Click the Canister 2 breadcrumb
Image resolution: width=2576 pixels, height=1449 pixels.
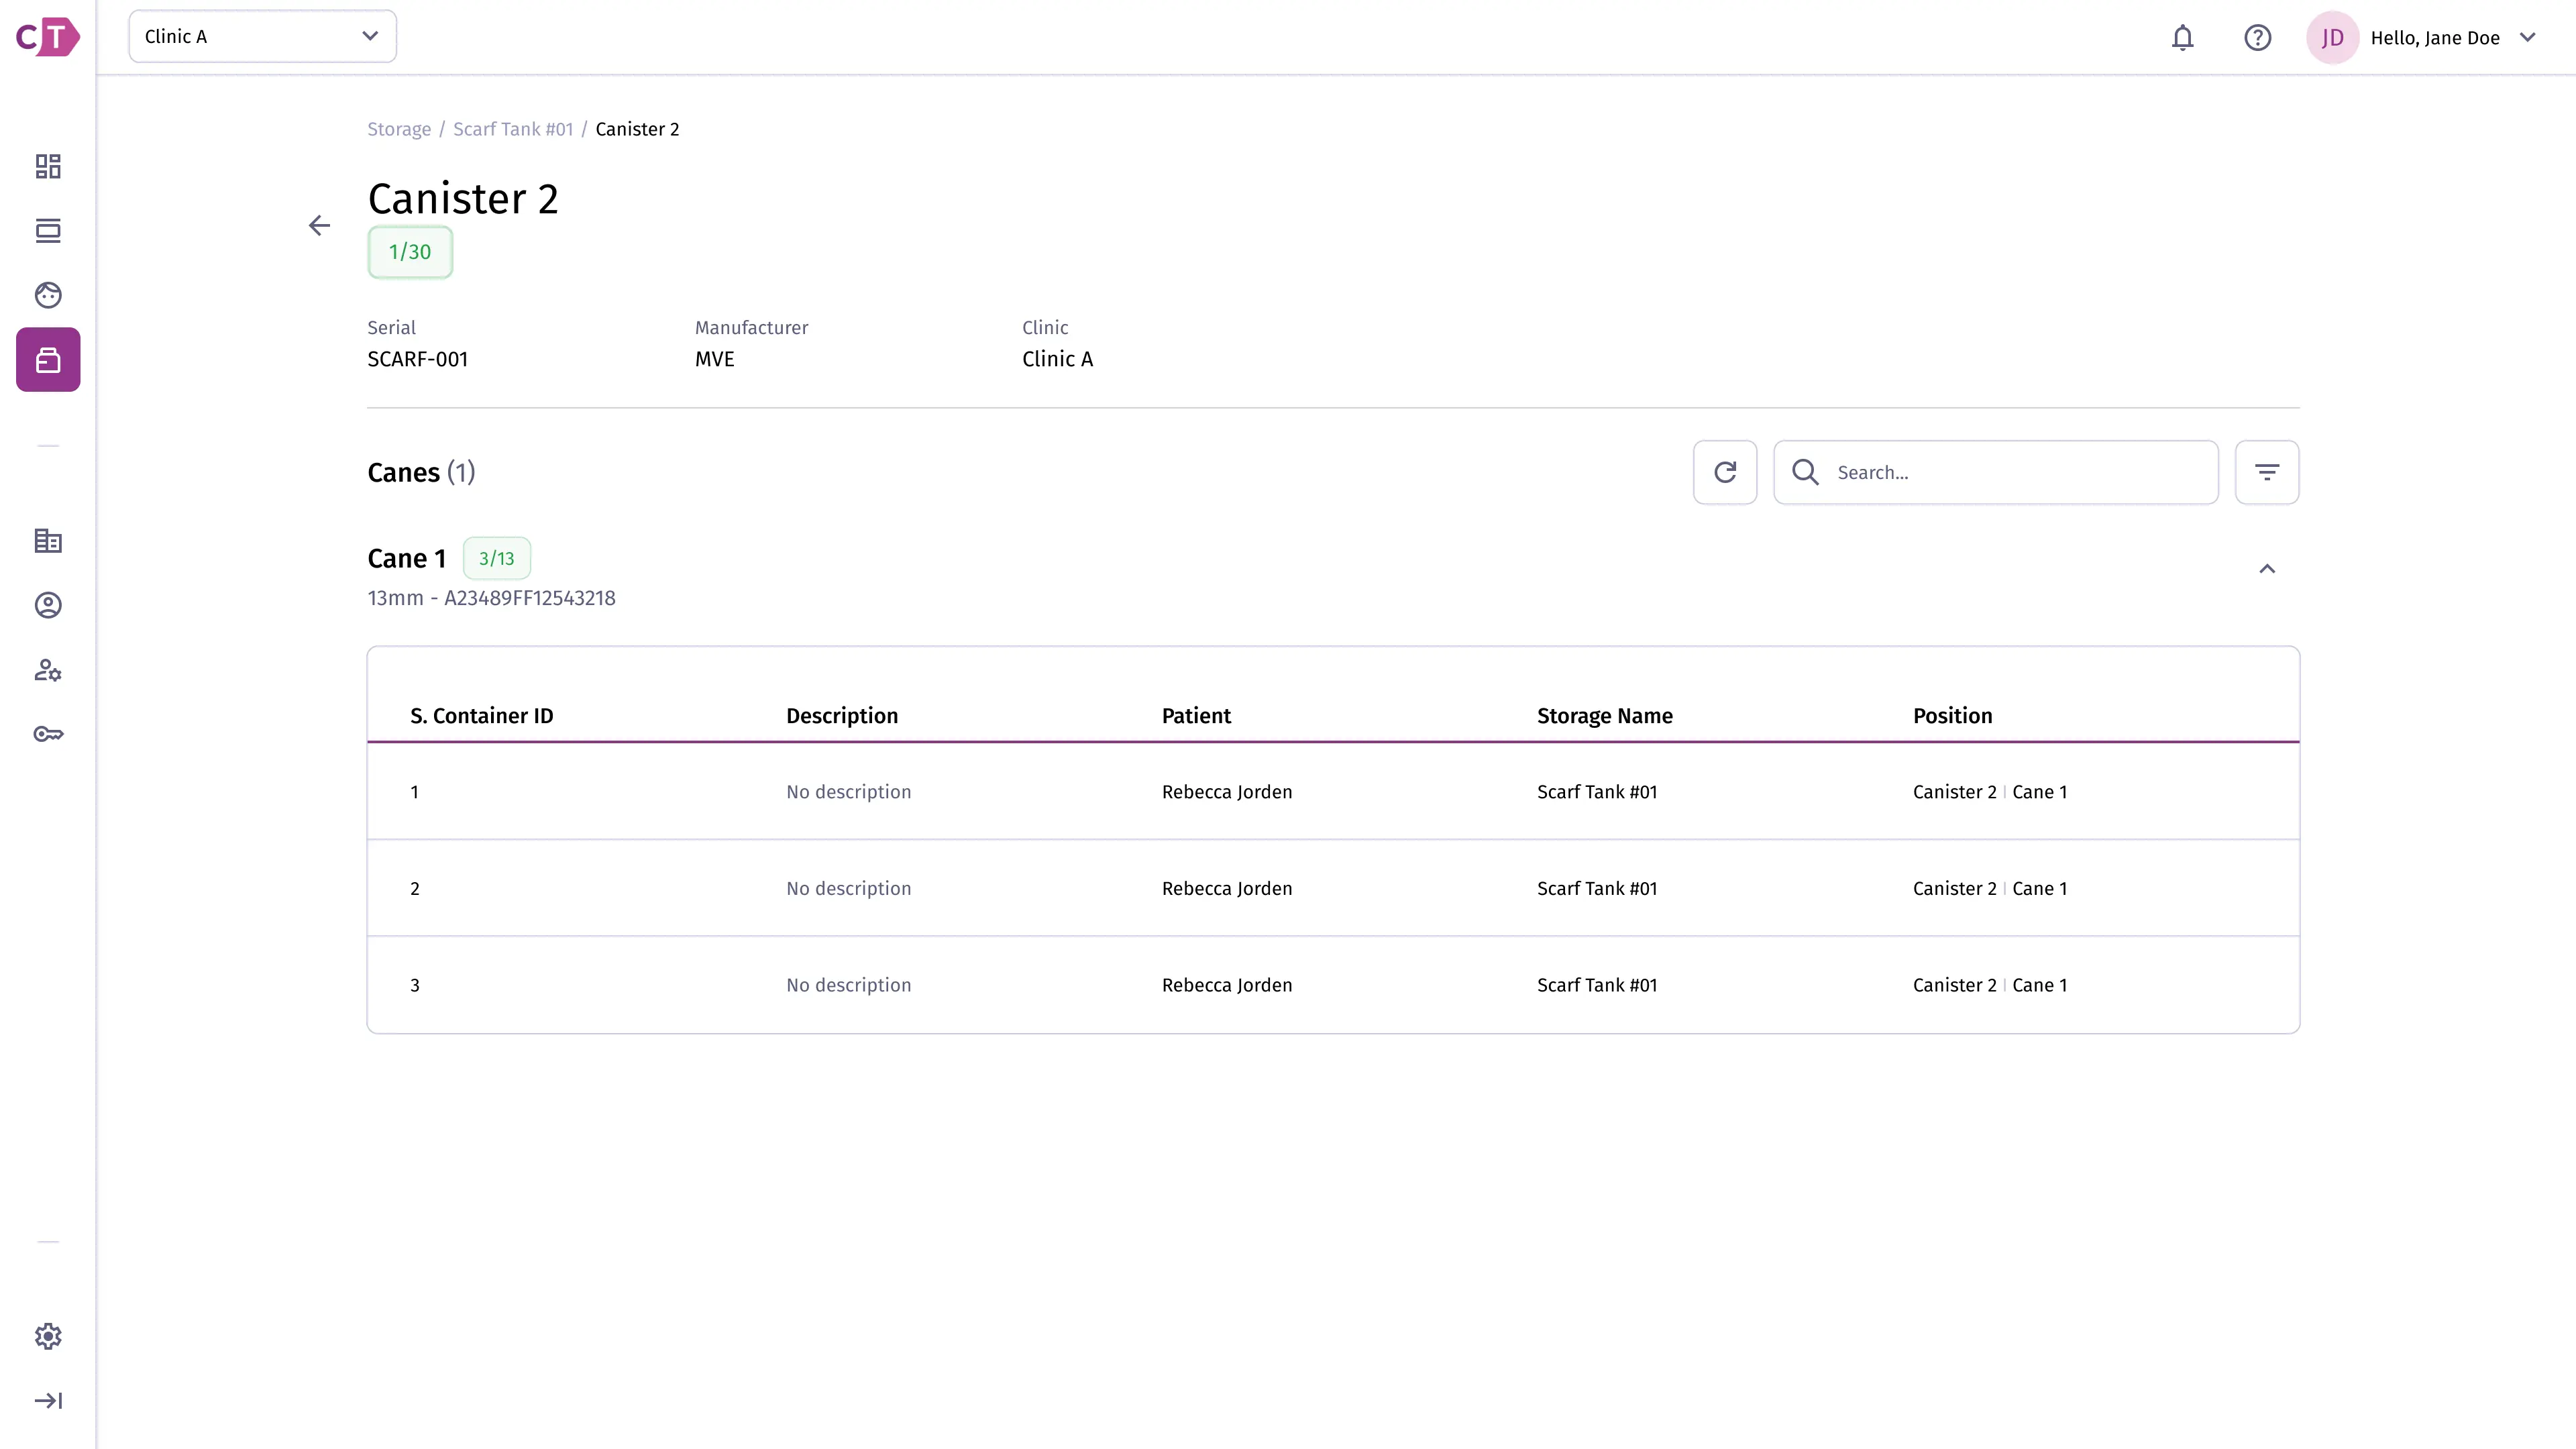pyautogui.click(x=637, y=129)
